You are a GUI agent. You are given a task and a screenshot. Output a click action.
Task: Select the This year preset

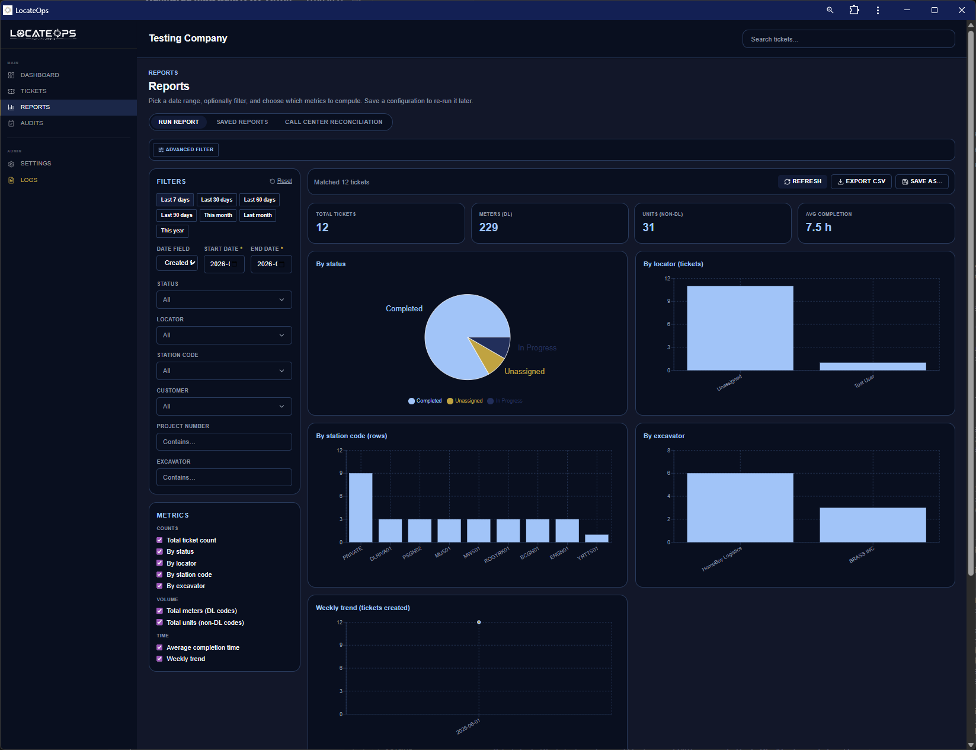coord(172,231)
